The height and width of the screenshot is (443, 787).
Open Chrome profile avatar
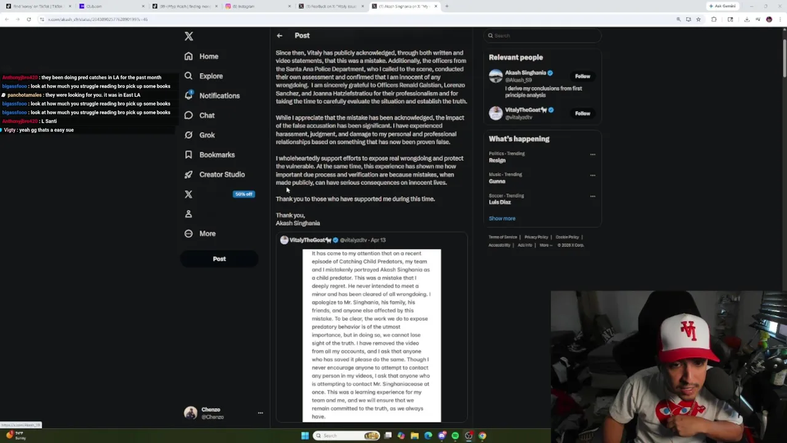point(769,19)
